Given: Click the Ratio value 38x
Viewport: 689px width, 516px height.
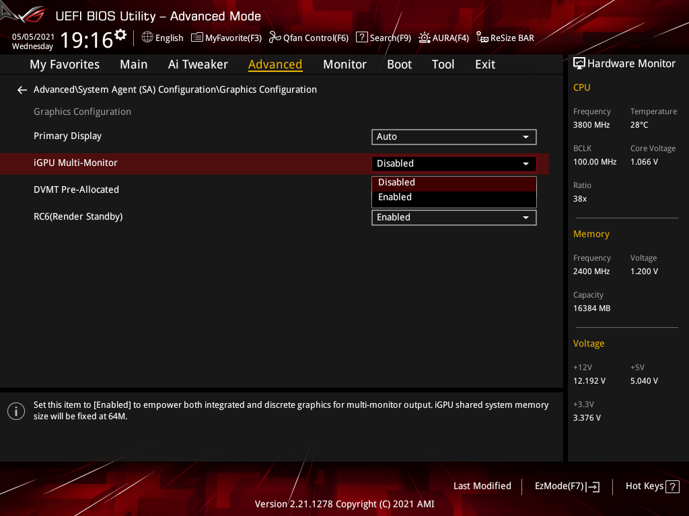Looking at the screenshot, I should (580, 199).
